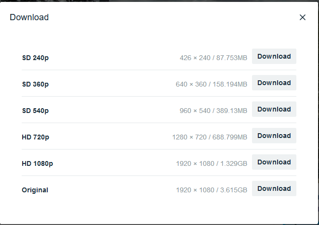Viewport: 319px width, 225px height.
Task: Select the SD 240p label
Action: (x=35, y=58)
